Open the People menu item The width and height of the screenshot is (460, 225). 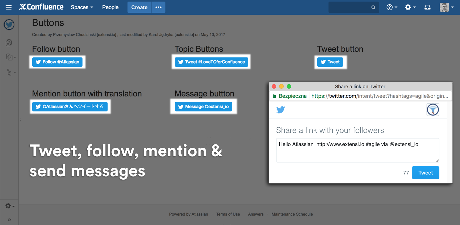click(110, 7)
